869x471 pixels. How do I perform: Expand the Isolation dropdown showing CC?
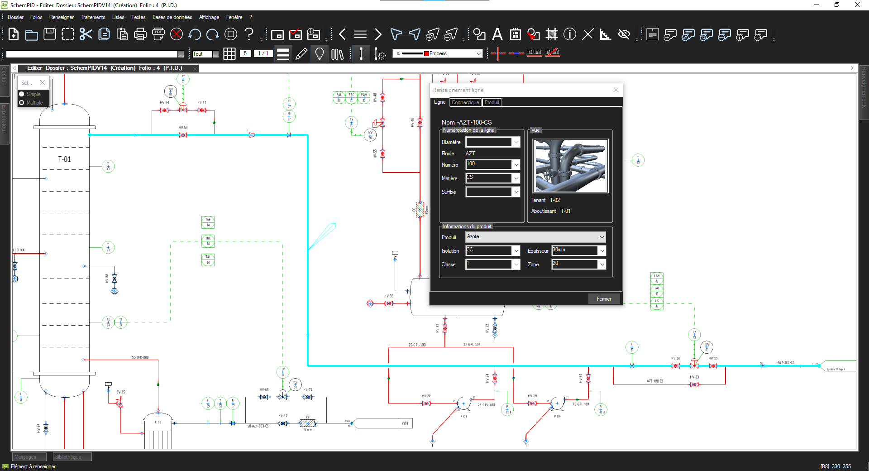point(516,251)
